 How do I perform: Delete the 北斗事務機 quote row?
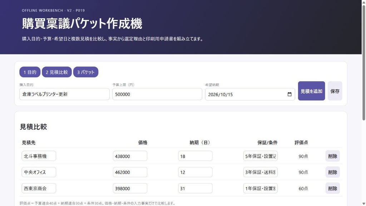tap(333, 156)
